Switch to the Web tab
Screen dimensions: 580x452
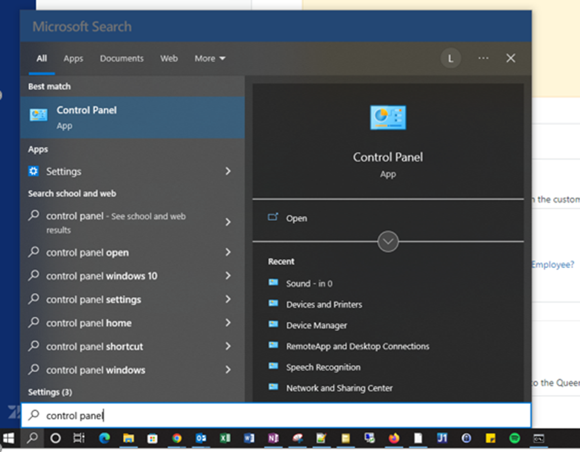click(x=169, y=59)
